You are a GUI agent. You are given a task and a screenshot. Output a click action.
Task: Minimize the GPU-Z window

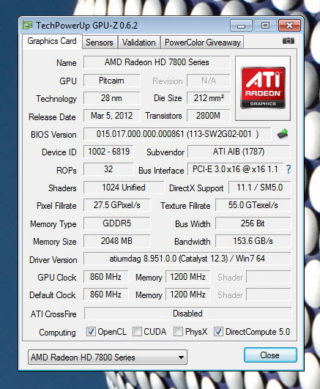click(241, 26)
